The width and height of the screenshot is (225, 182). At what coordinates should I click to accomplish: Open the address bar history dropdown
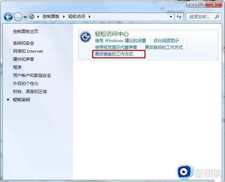(x=171, y=17)
